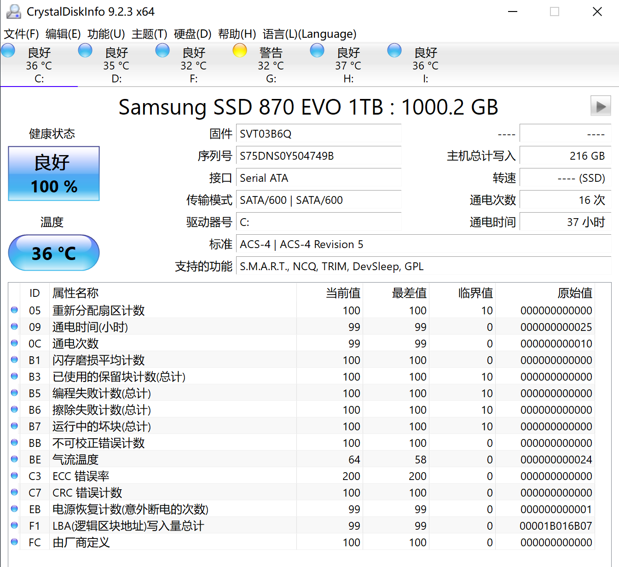Open the 语言(L)(Language) menu
The image size is (619, 567).
tap(309, 34)
